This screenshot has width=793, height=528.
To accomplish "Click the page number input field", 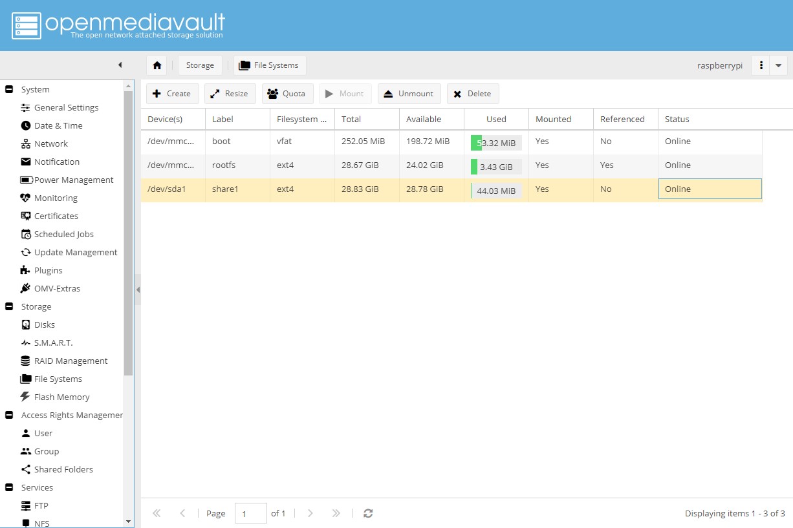I will coord(251,513).
